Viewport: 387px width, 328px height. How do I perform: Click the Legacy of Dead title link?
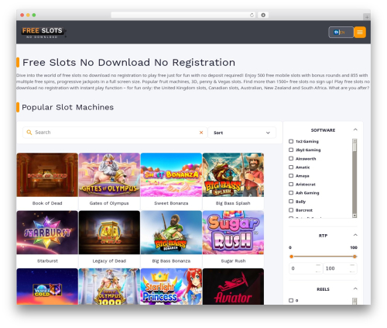coord(109,261)
